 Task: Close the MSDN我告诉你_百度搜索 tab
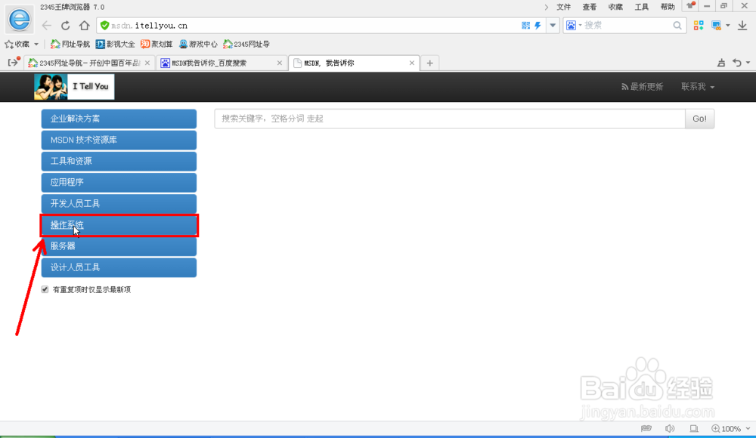[279, 63]
